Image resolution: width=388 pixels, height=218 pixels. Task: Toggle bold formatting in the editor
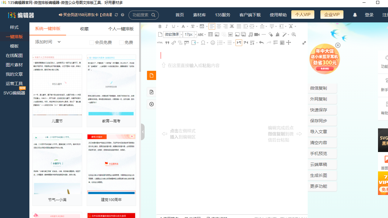[160, 26]
